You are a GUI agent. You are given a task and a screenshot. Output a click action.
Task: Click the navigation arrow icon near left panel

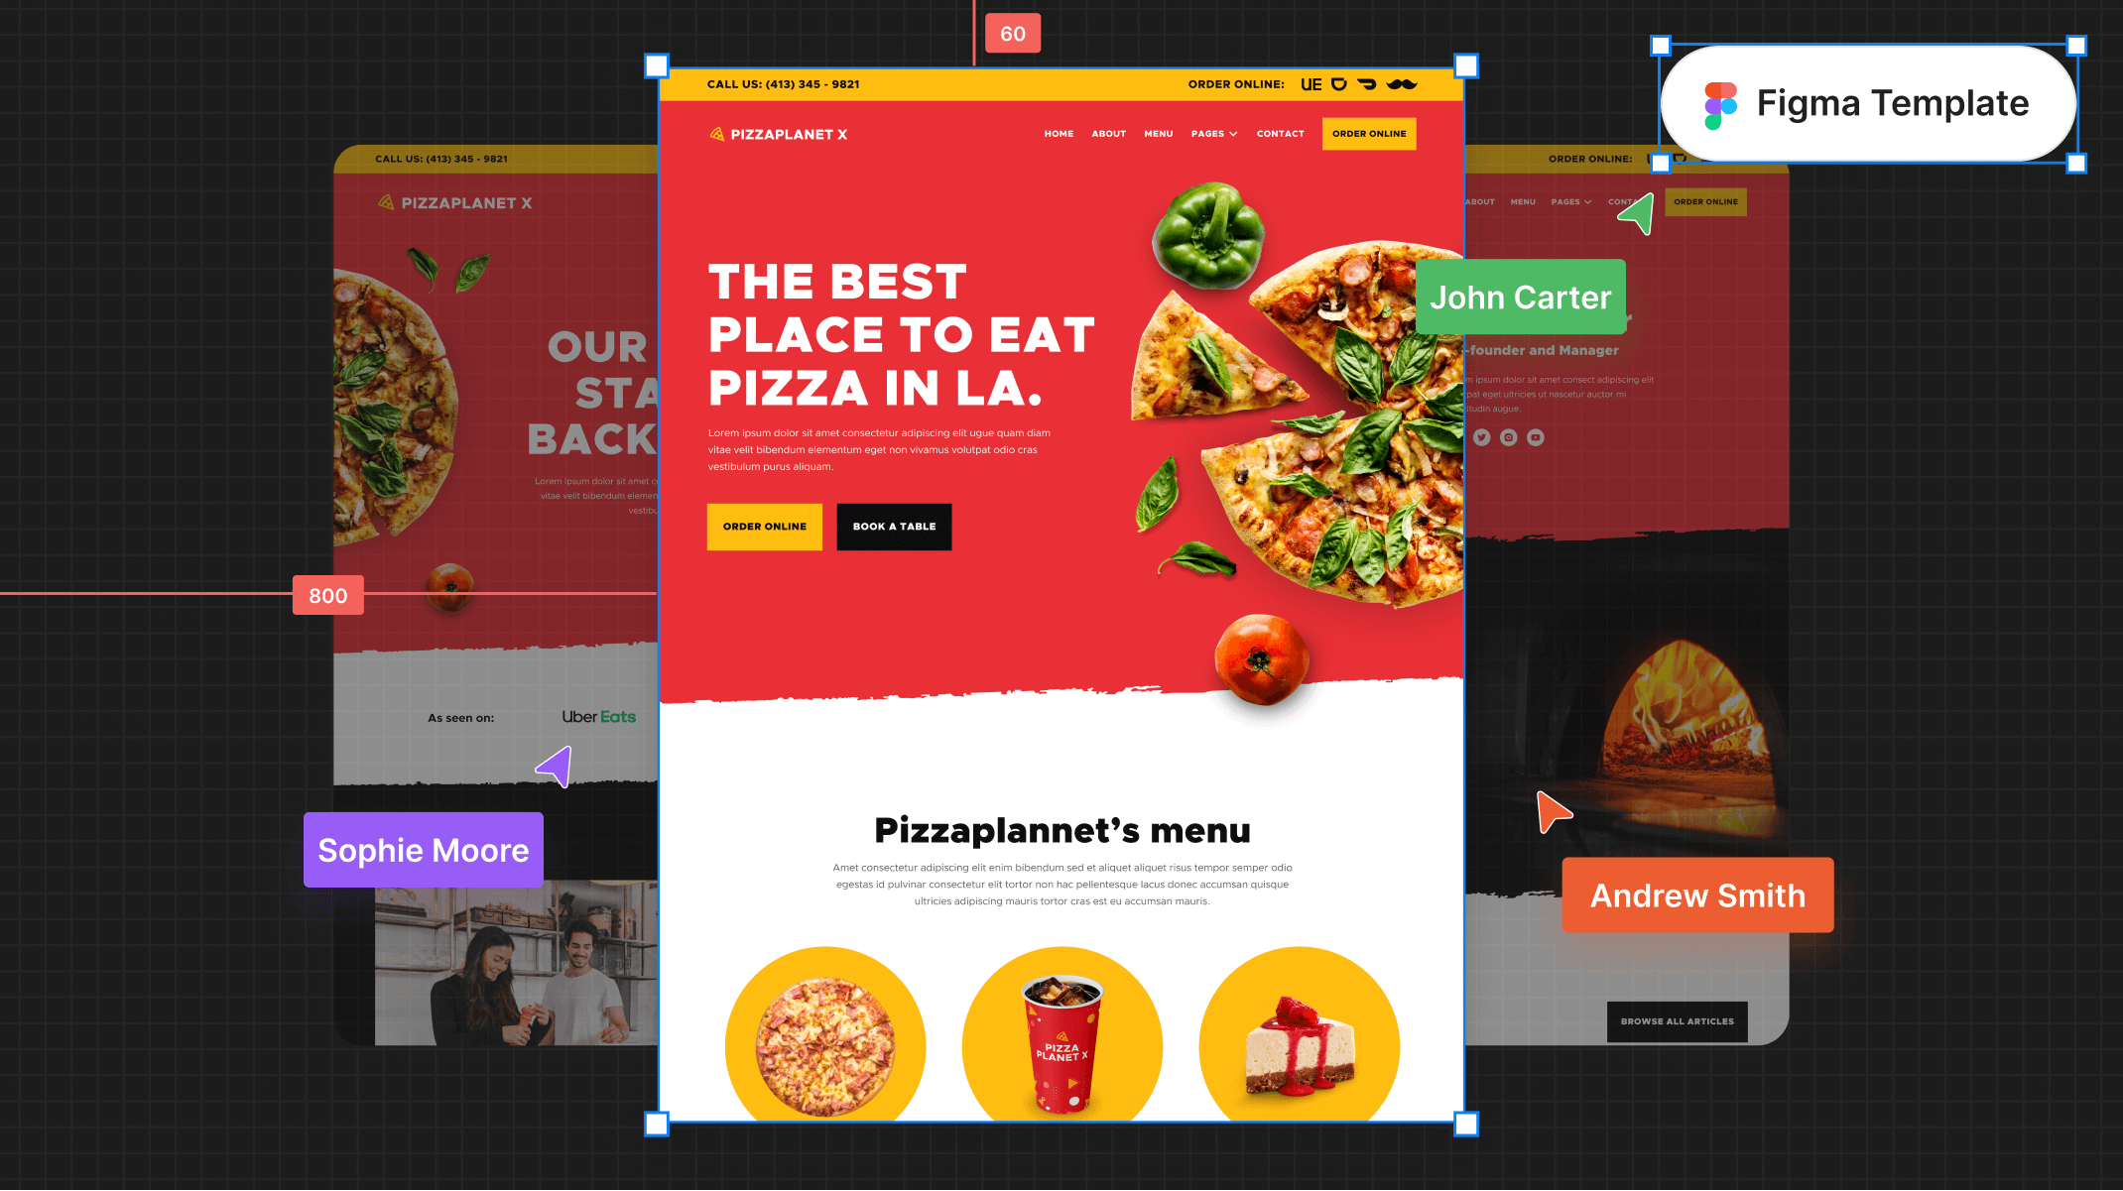click(x=555, y=767)
